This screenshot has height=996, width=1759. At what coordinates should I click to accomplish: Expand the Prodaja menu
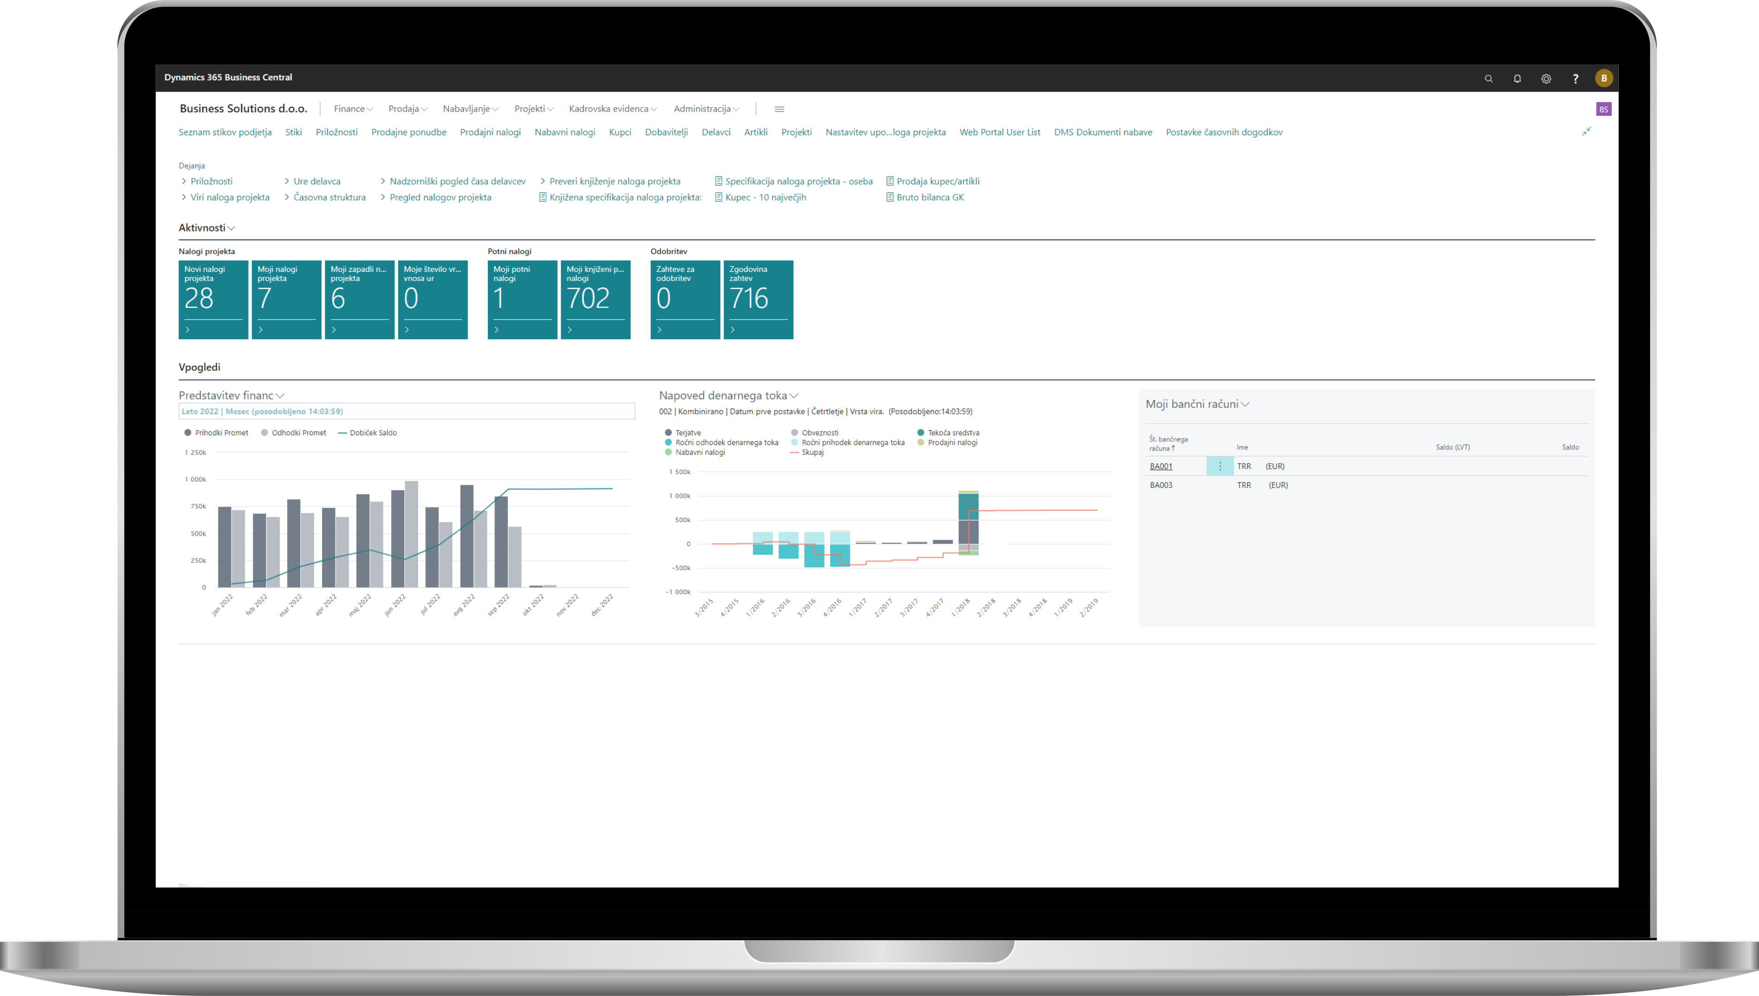pos(407,109)
